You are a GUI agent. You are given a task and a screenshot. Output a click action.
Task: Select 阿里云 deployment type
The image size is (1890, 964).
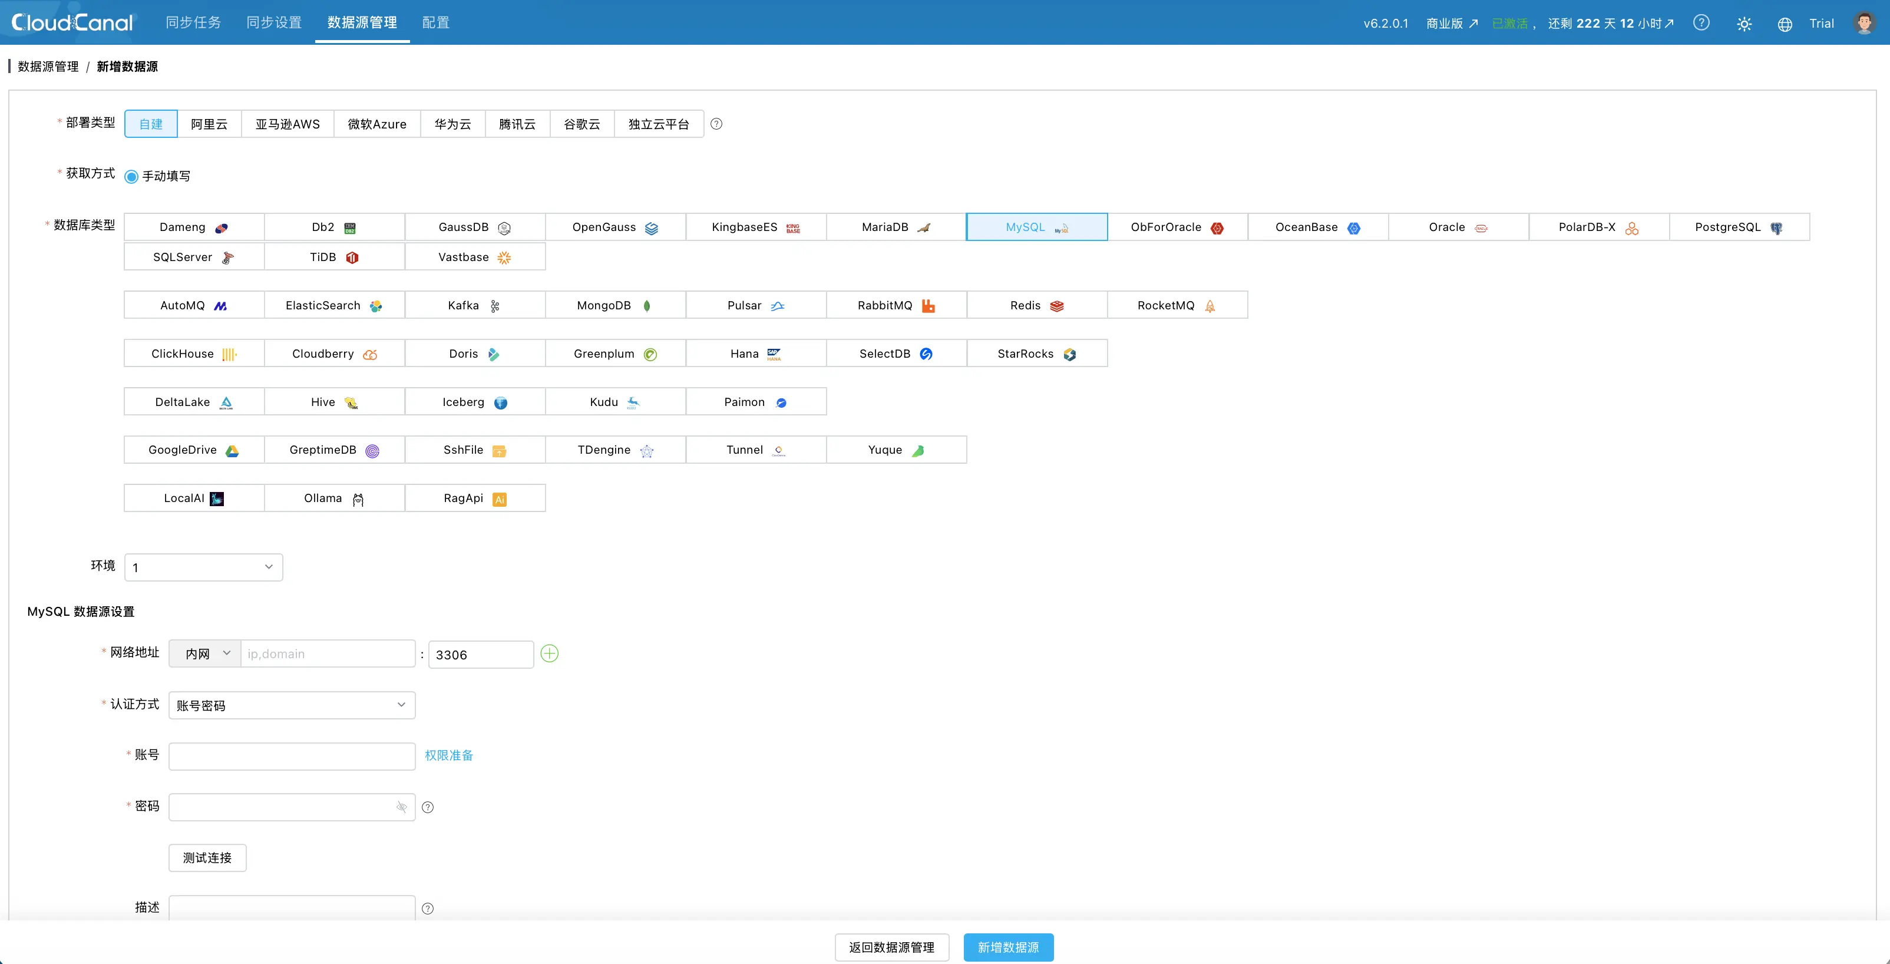209,124
